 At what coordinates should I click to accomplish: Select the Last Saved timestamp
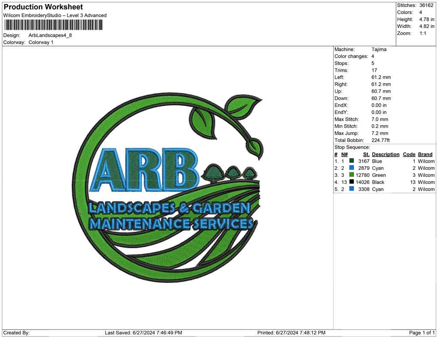[x=143, y=333]
